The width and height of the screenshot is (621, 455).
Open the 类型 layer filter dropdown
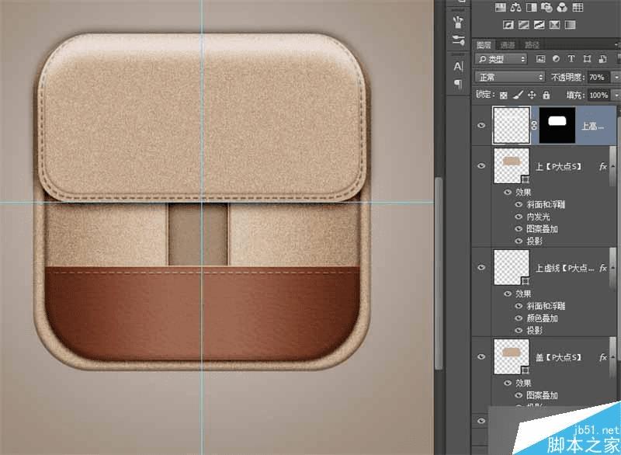(501, 59)
